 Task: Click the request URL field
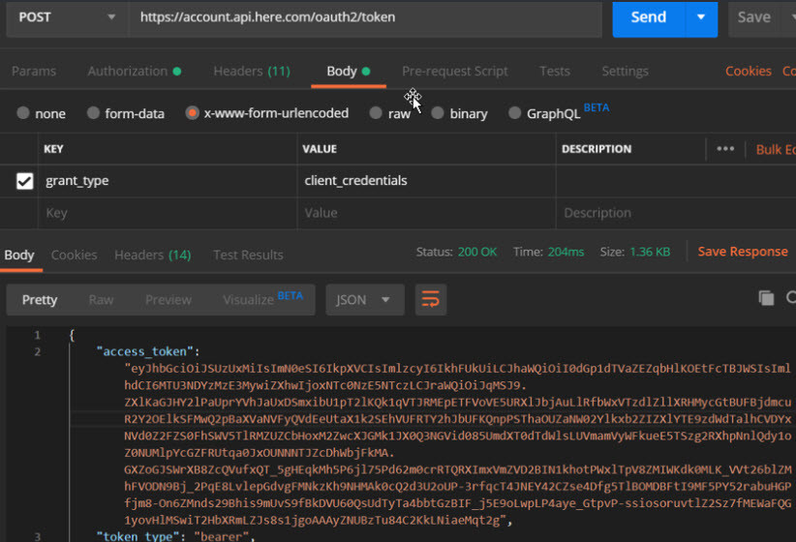[365, 17]
